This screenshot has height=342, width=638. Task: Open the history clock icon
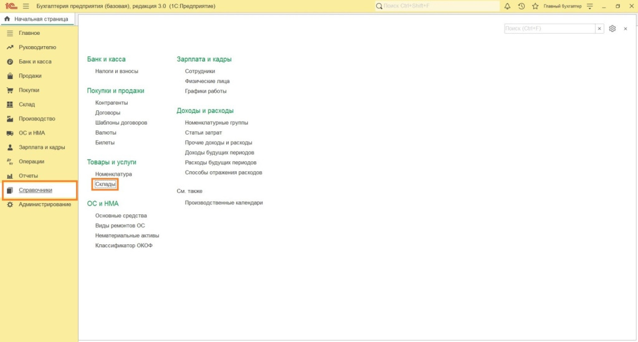coord(521,6)
